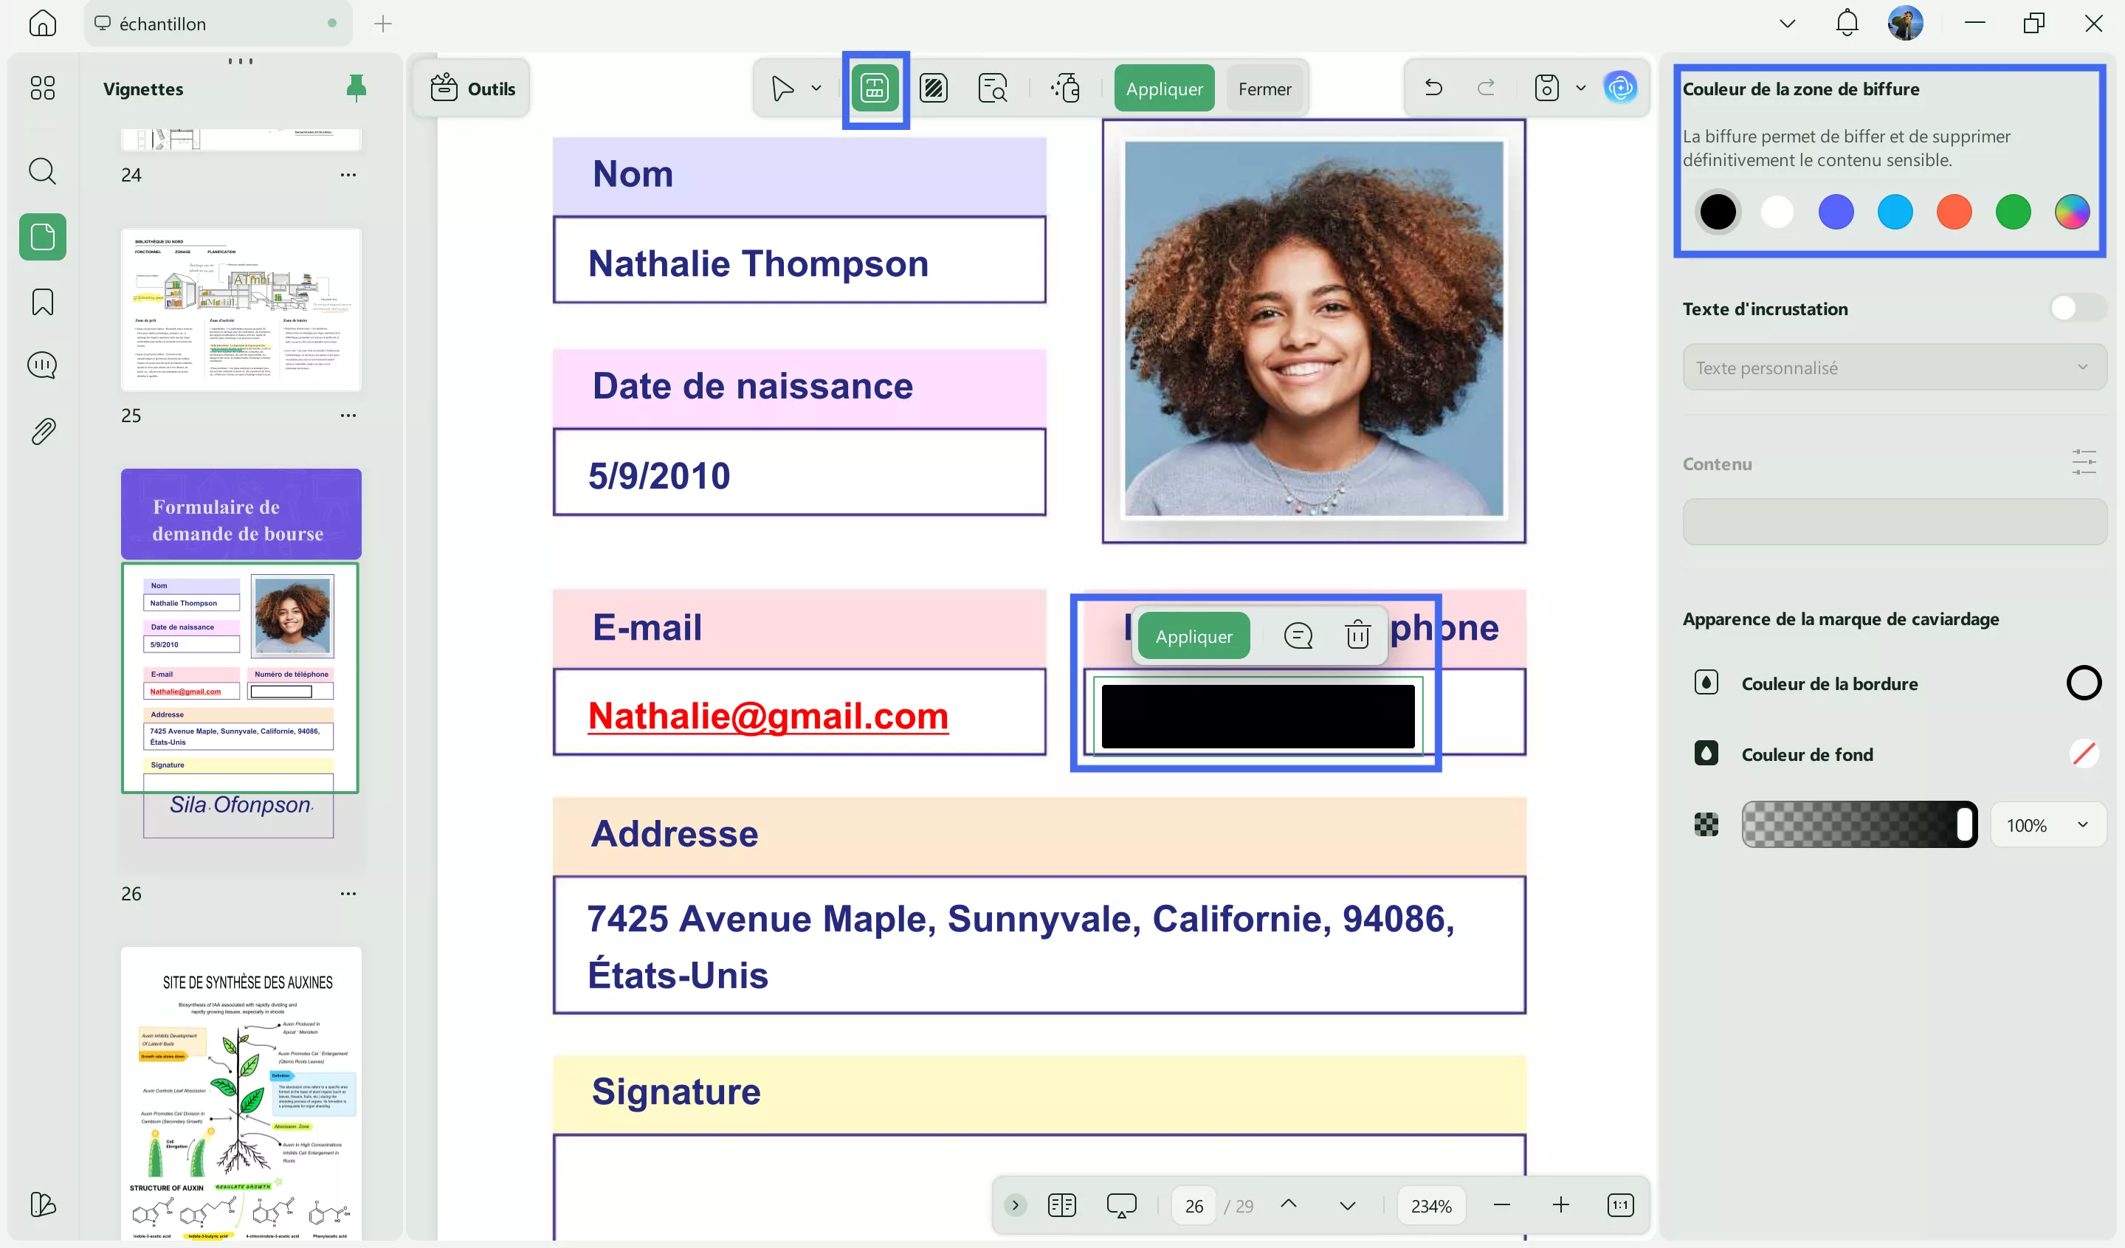Screen dimensions: 2125x1248
Task: Click the sanitize document icon
Action: [x=1065, y=88]
